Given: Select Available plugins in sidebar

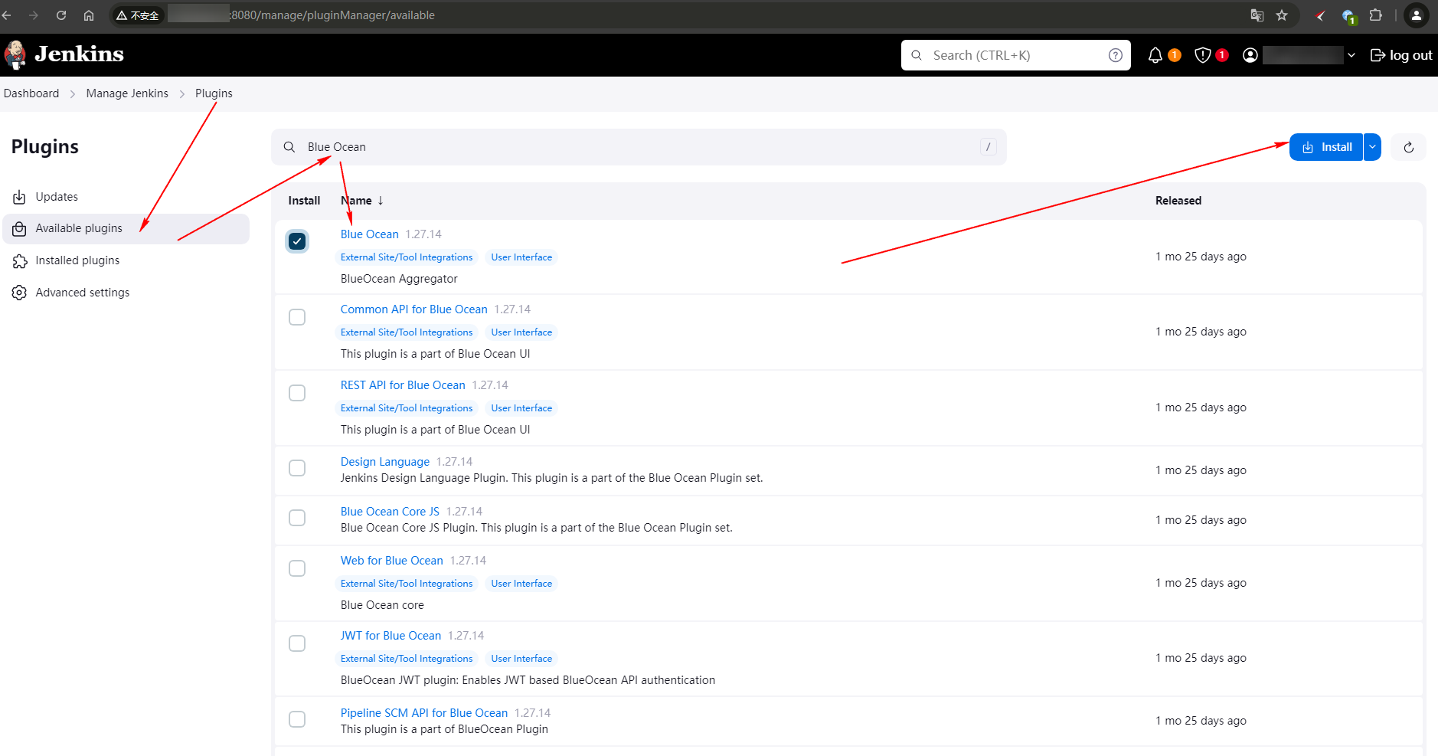Looking at the screenshot, I should pyautogui.click(x=126, y=228).
